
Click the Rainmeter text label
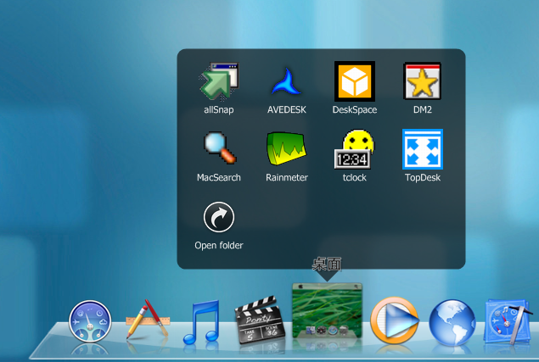click(287, 177)
